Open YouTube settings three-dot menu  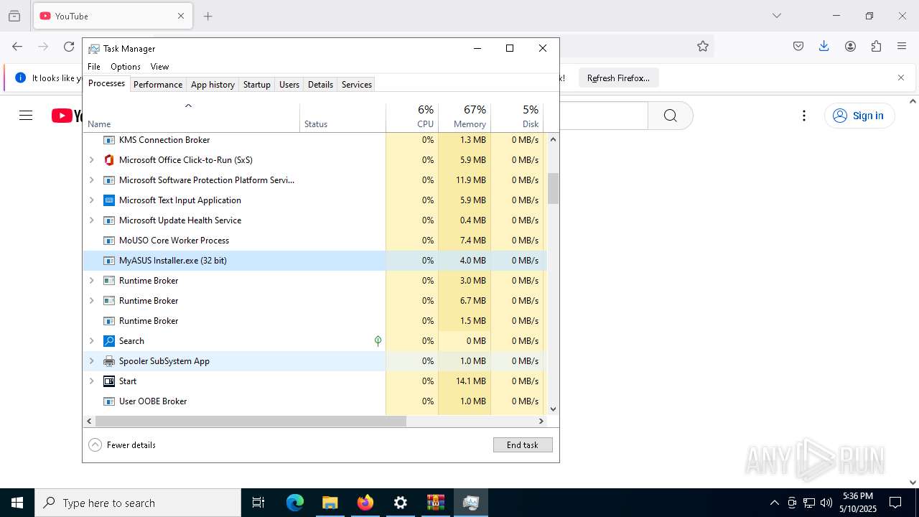pos(804,116)
